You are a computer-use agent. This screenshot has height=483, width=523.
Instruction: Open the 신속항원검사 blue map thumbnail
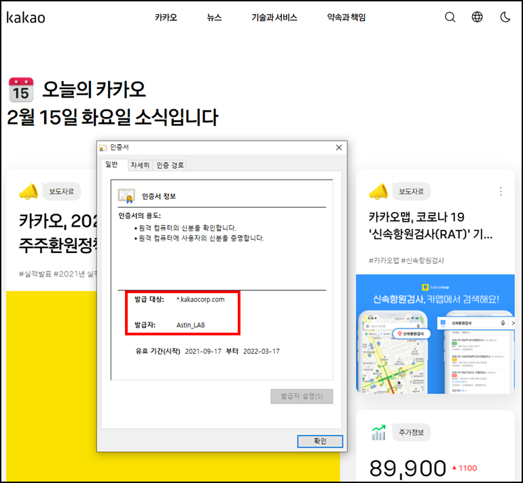pos(435,334)
